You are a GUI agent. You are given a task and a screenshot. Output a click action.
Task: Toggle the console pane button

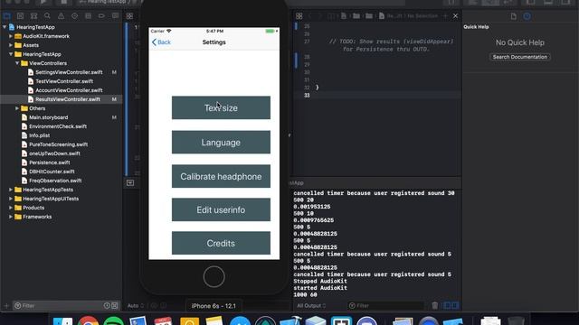[x=455, y=305]
